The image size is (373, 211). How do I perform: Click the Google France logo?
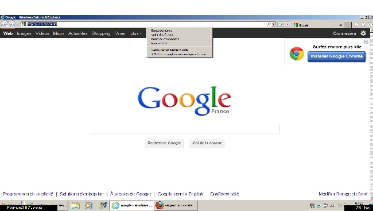pos(184,101)
